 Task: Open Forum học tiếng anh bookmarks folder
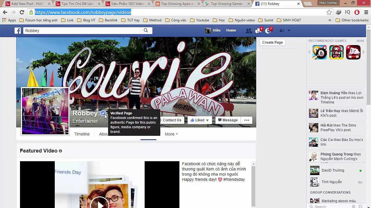[x=39, y=20]
